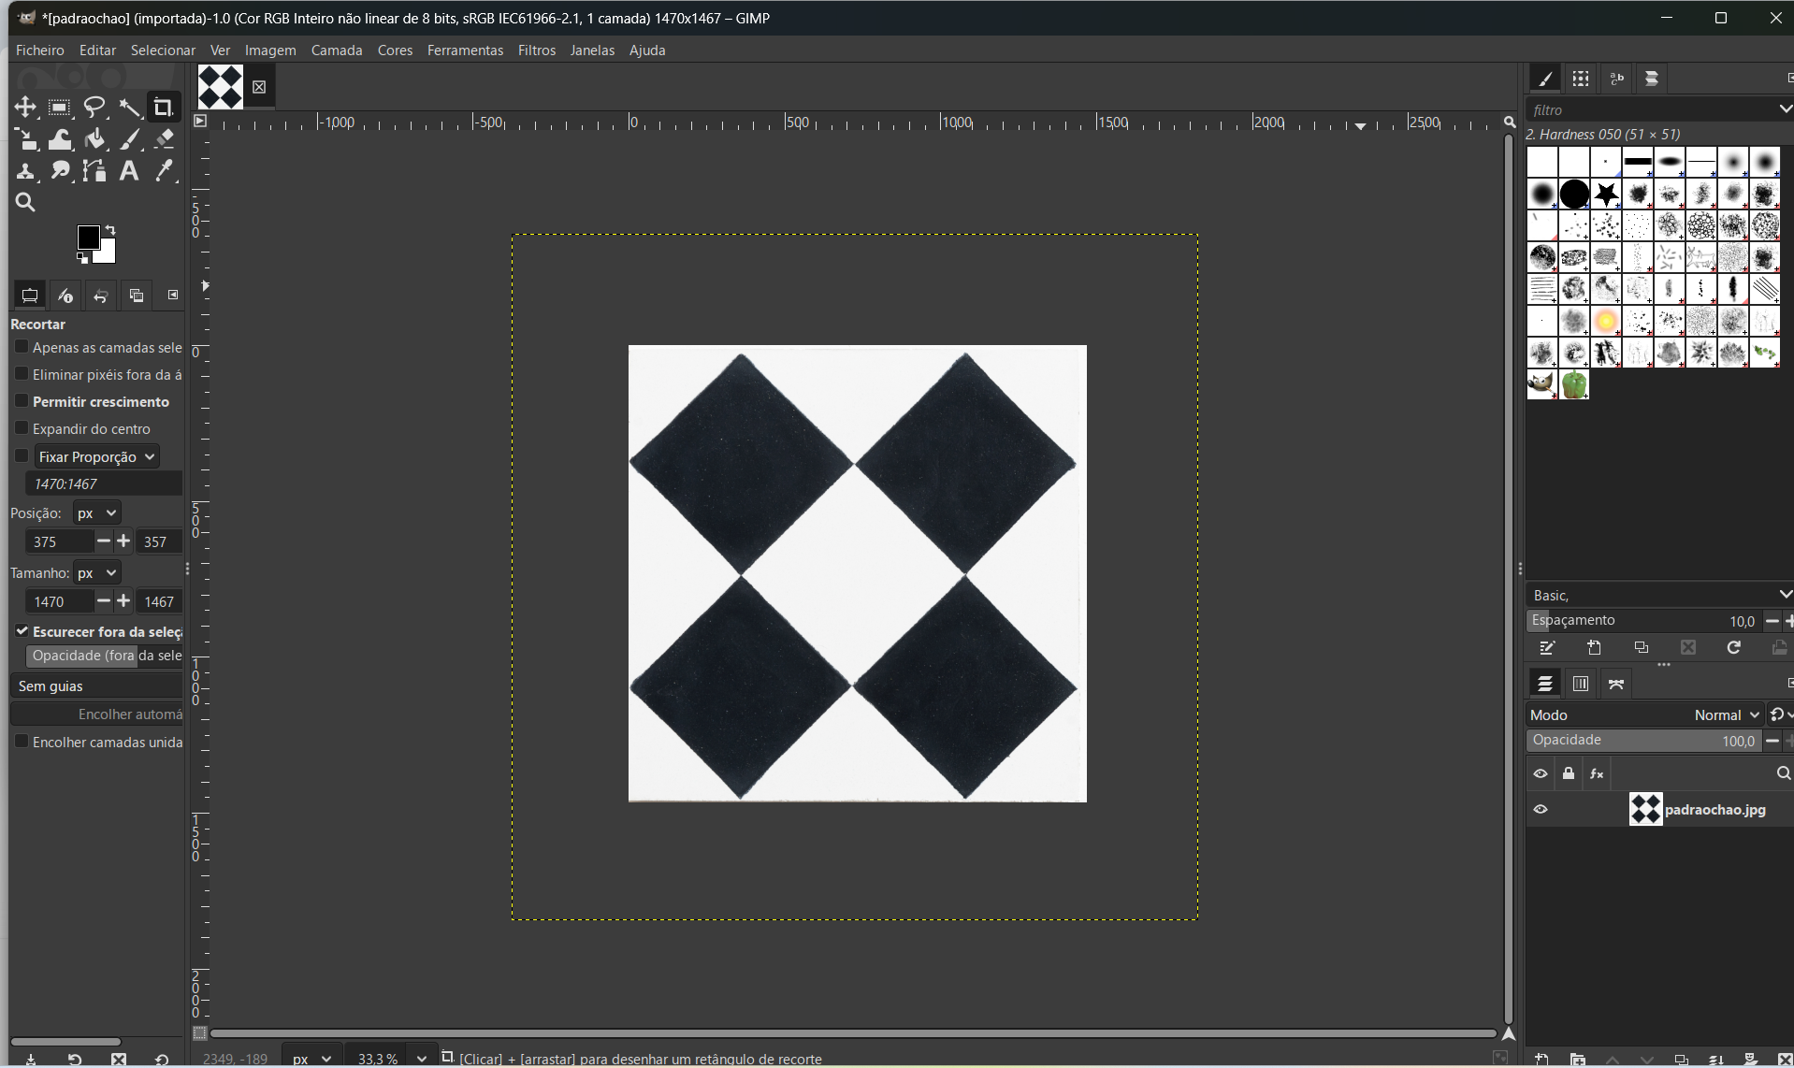This screenshot has height=1068, width=1794.
Task: Select the Rectangle Select tool
Action: (x=60, y=108)
